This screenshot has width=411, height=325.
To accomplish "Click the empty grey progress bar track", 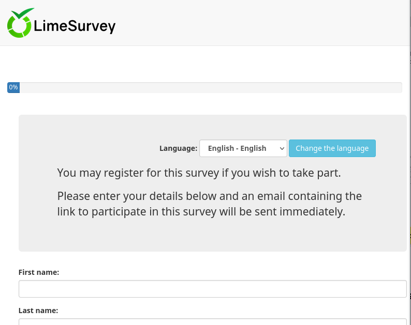I will (207, 87).
